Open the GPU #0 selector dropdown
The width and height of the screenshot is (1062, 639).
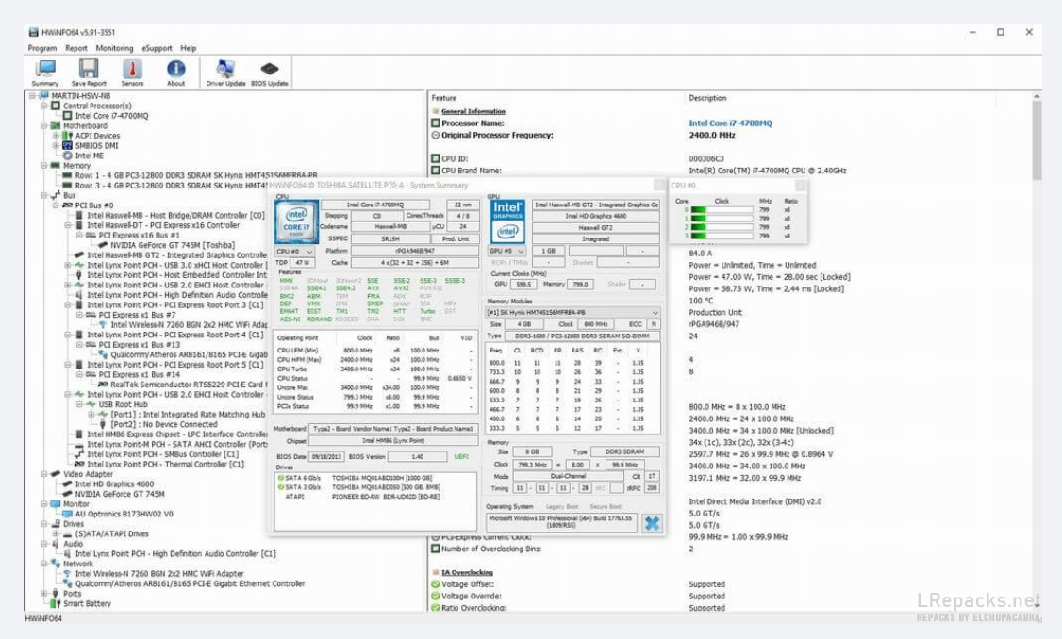[x=506, y=251]
